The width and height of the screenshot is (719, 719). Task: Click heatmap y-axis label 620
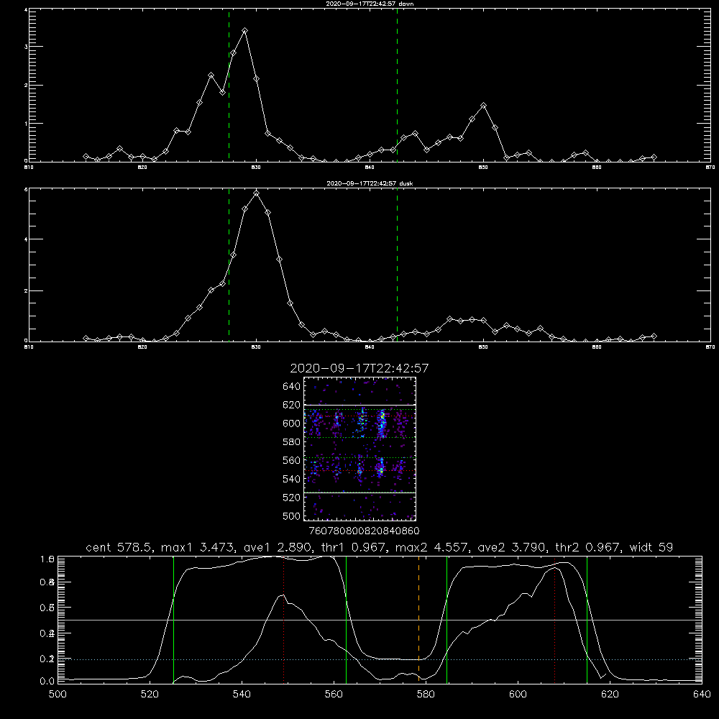292,405
